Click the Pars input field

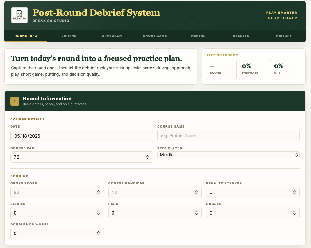pos(155,213)
